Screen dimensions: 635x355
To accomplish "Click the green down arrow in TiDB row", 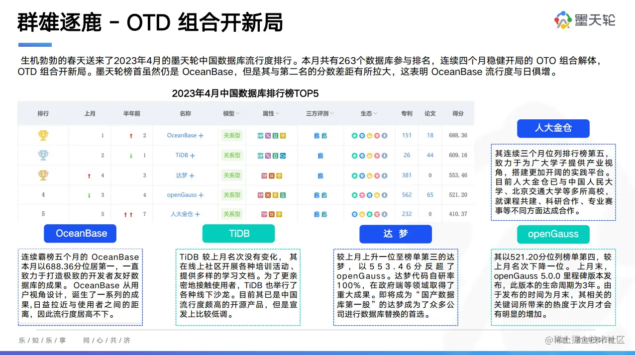I will [131, 156].
